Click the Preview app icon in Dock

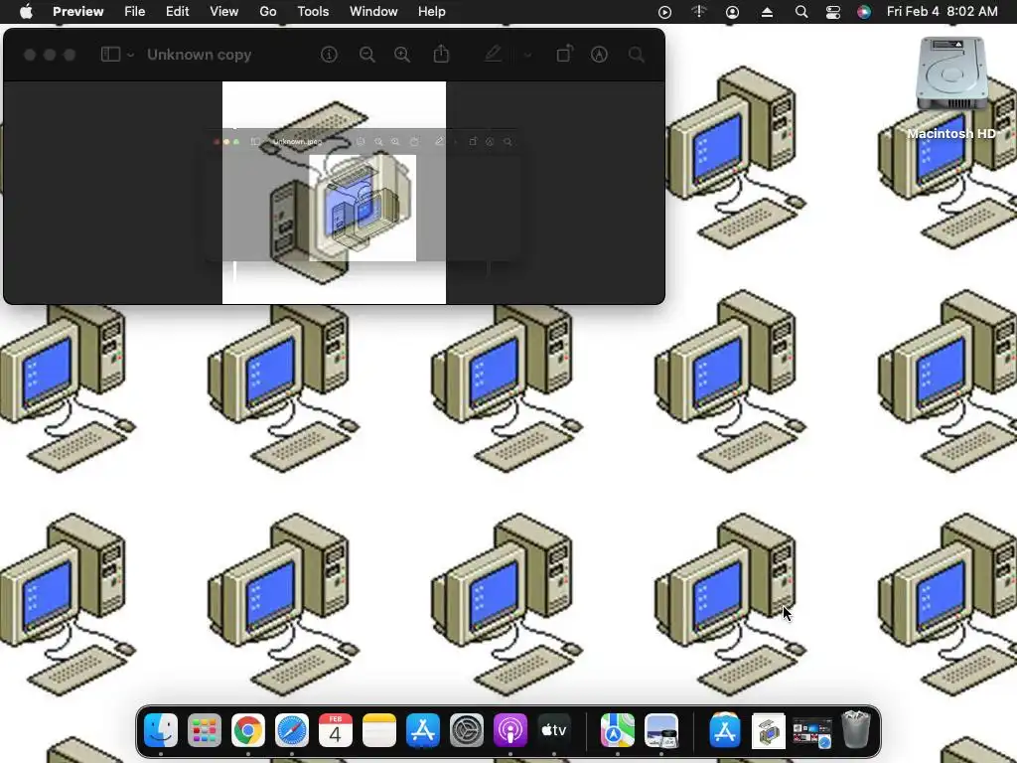(x=661, y=730)
